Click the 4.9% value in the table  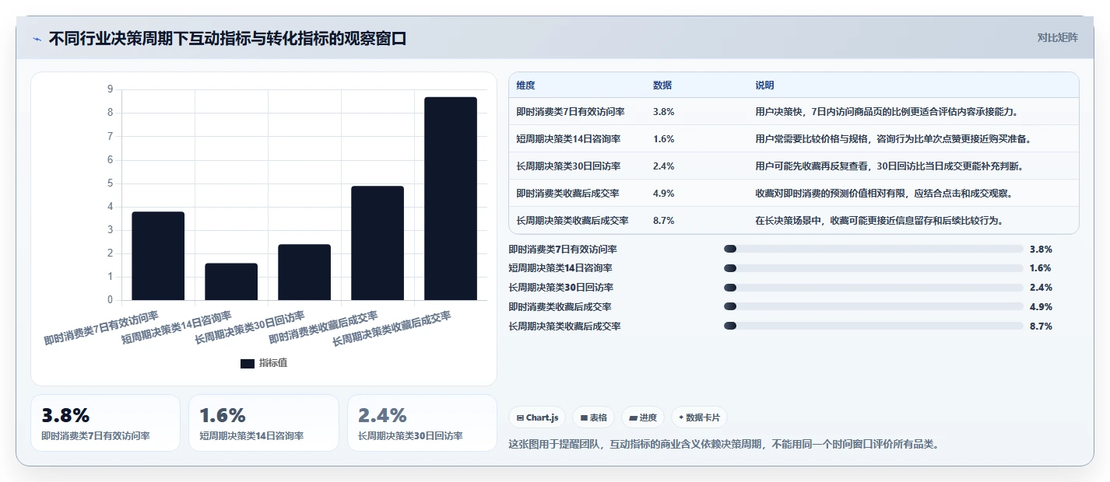(x=664, y=194)
